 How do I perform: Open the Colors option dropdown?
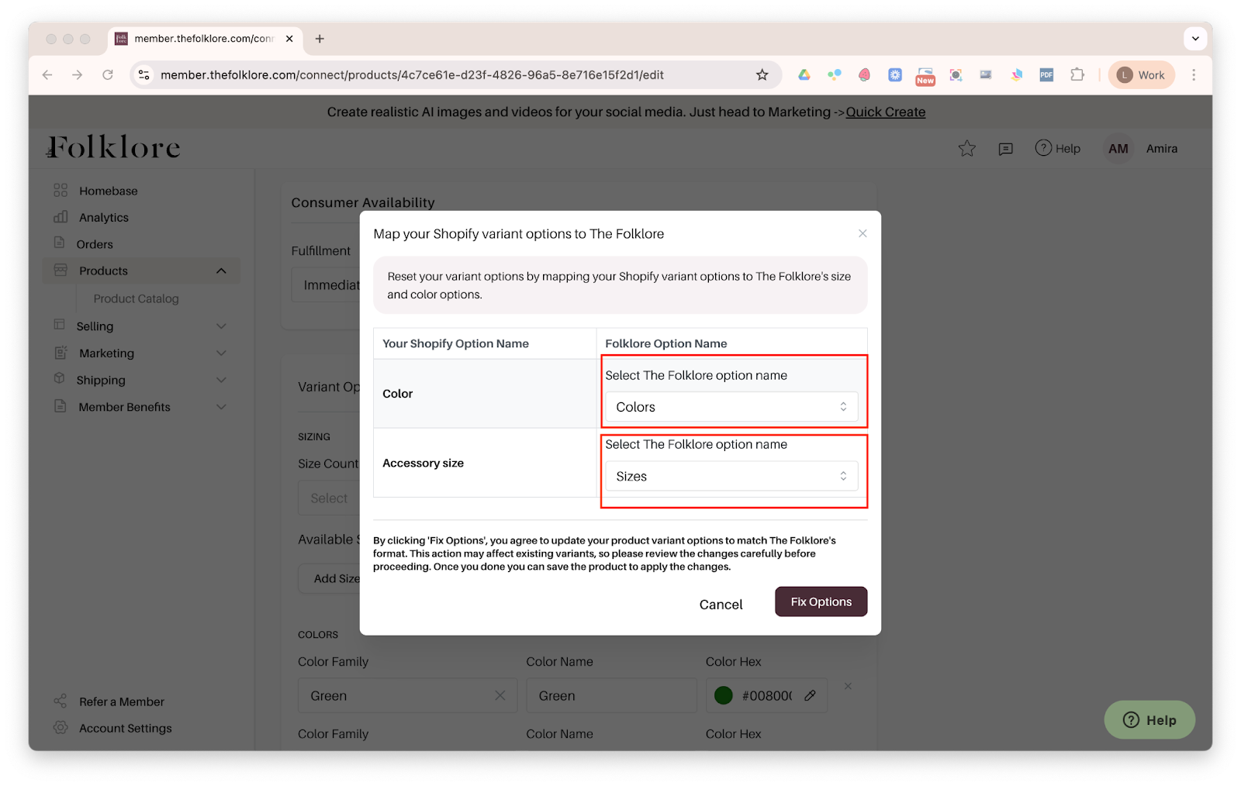coord(731,407)
